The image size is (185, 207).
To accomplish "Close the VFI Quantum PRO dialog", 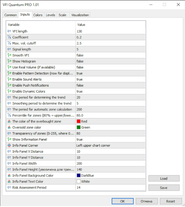I will coord(178,5).
